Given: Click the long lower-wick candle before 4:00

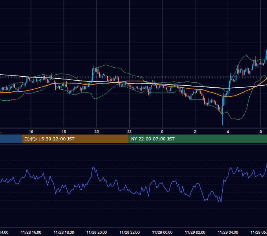Looking at the screenshot, I should (222, 111).
